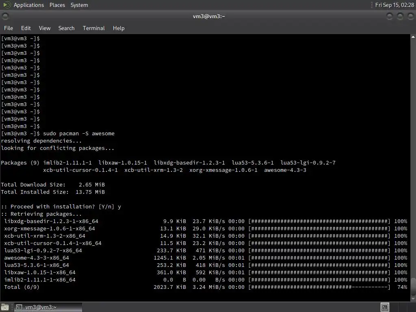
Task: Click the '1245.1 KiB' size of awesome package
Action: point(170,258)
